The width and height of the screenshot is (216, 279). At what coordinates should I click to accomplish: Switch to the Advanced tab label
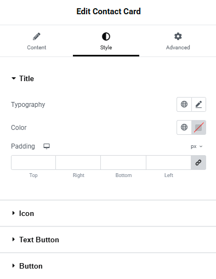[178, 48]
